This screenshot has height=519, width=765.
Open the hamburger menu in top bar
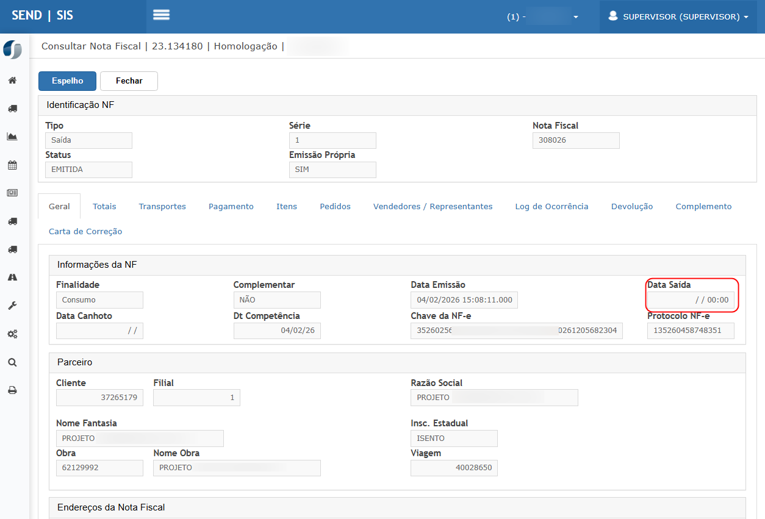161,15
